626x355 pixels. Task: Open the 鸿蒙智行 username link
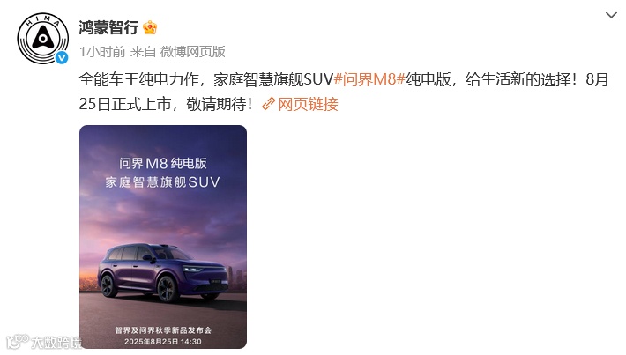[x=108, y=27]
